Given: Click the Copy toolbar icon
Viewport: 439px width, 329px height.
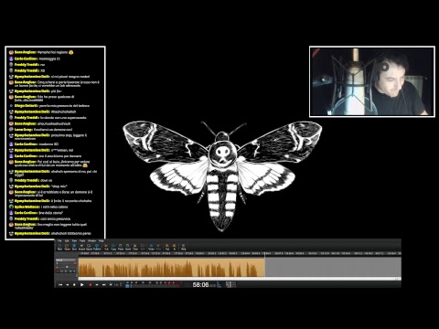Looking at the screenshot, I should 113,247.
